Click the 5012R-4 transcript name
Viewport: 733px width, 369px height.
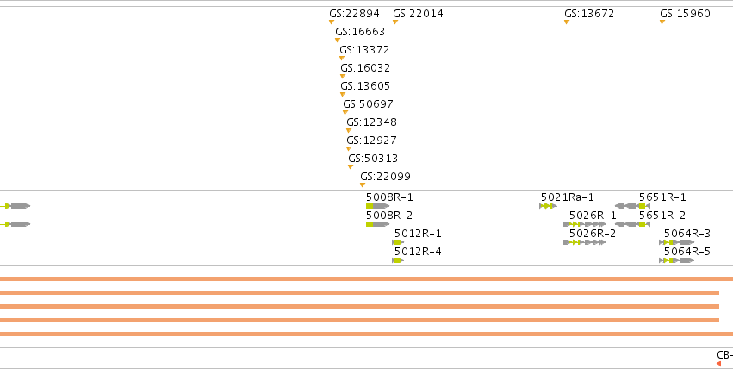pos(418,252)
